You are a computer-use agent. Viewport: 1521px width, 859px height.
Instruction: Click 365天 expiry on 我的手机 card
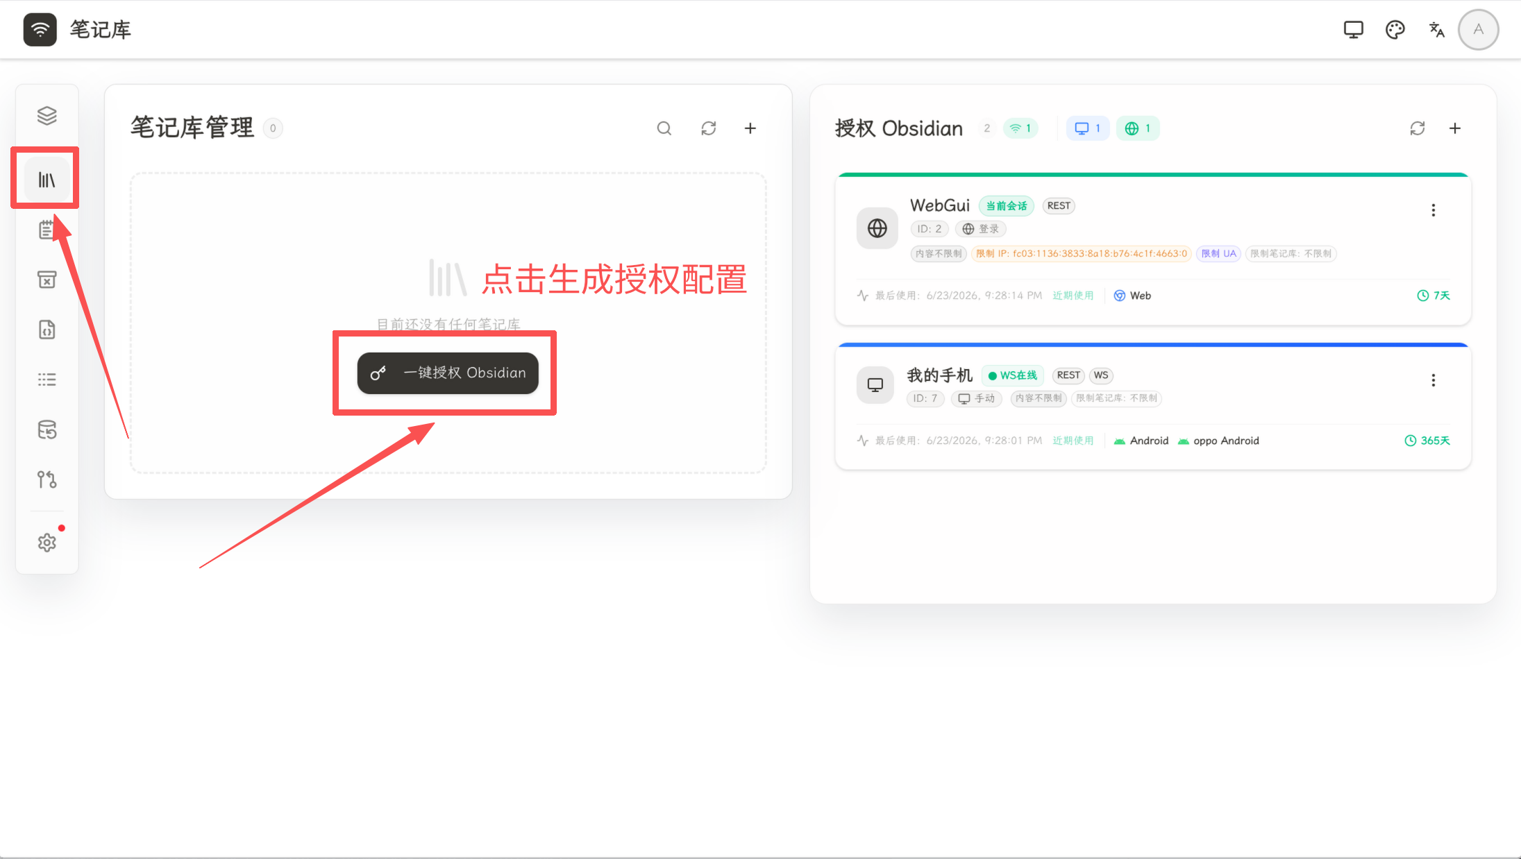coord(1427,441)
